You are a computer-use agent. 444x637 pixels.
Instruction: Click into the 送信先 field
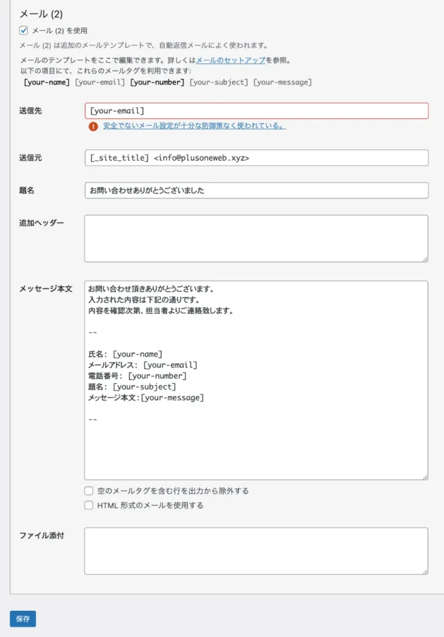(x=256, y=111)
